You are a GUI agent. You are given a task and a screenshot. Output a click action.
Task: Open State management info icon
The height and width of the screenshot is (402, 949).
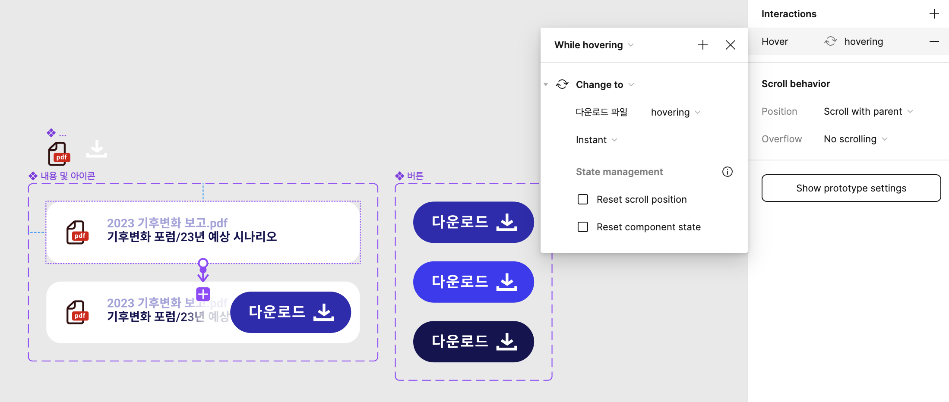(x=728, y=172)
